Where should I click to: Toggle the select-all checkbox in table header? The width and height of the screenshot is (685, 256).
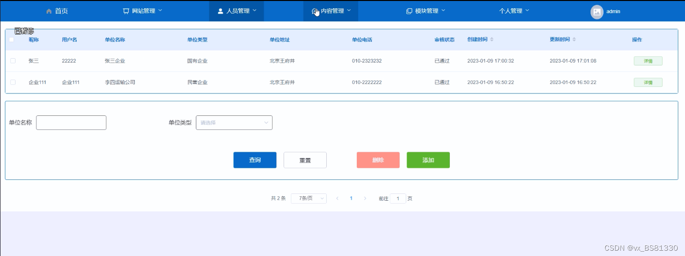click(12, 40)
